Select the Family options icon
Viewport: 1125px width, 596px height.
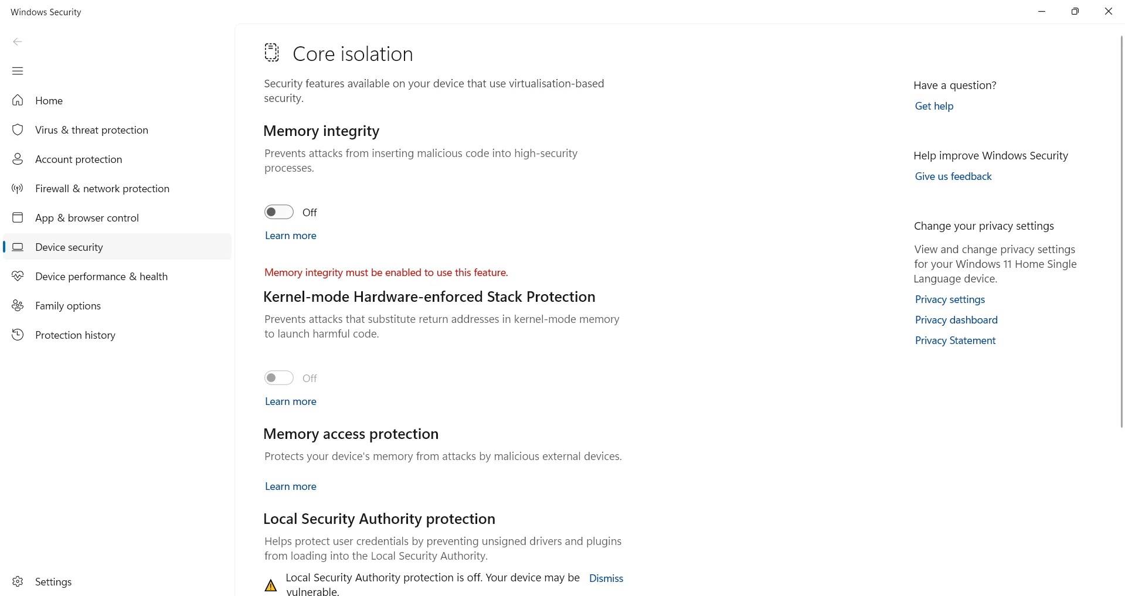[18, 305]
